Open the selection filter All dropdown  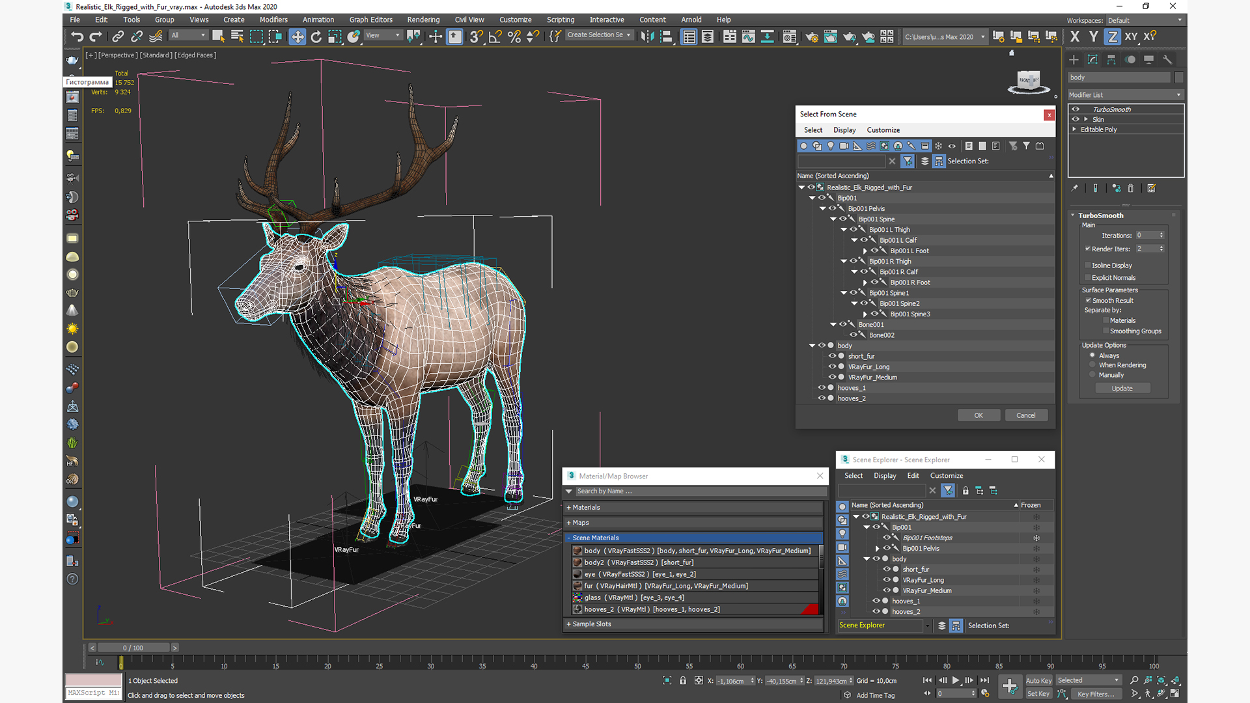[x=189, y=35]
